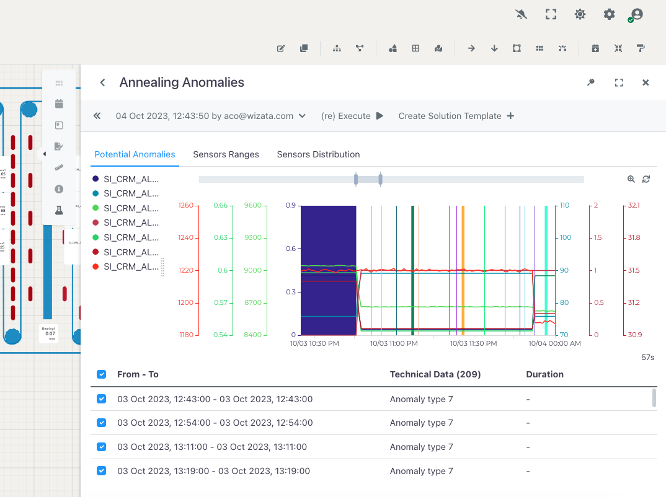Toggle the bright red SI_CRM_AL legend series
This screenshot has height=497, width=666.
[x=126, y=266]
